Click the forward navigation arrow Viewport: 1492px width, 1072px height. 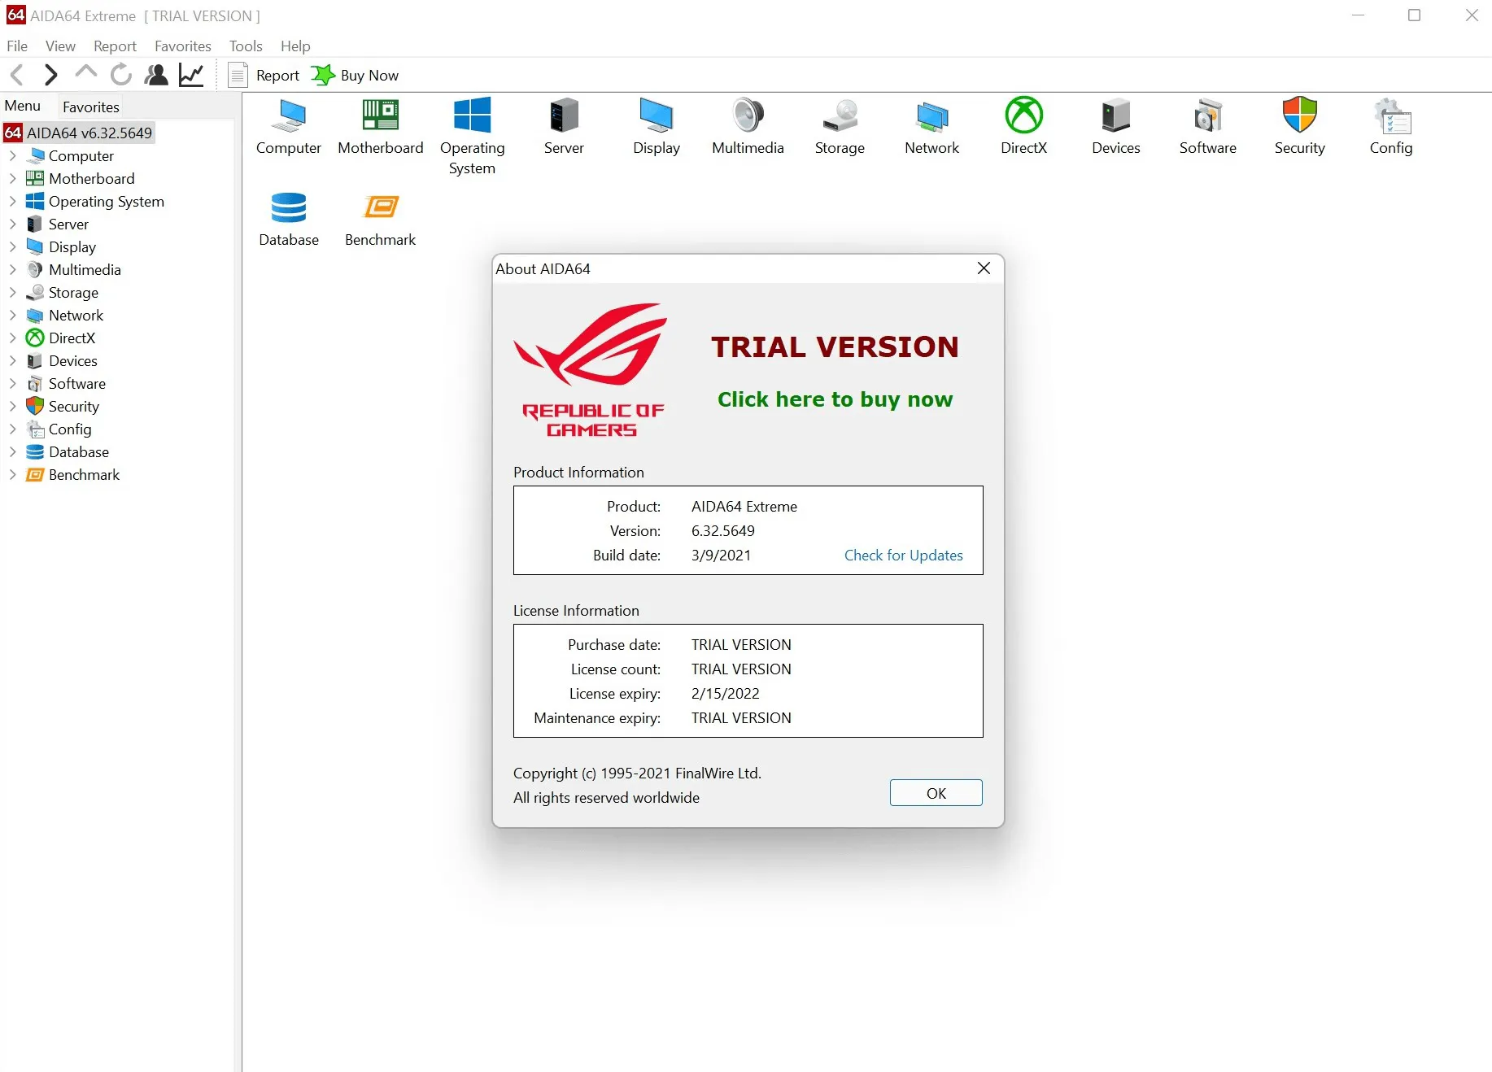pyautogui.click(x=50, y=75)
